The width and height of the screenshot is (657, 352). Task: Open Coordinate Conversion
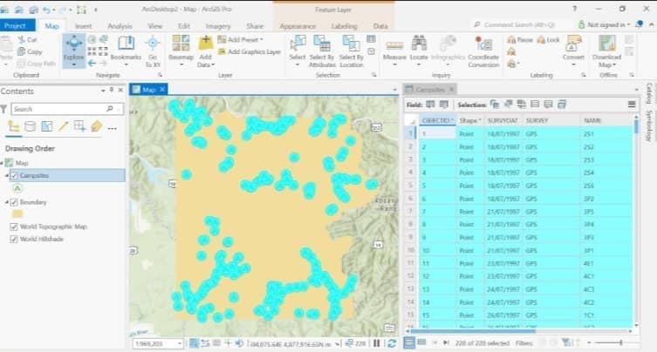pos(483,51)
